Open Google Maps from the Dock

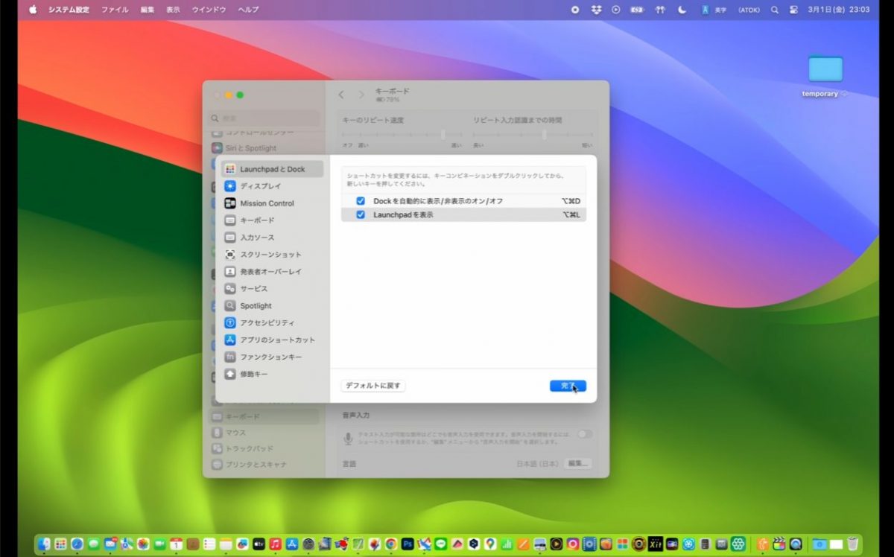click(x=490, y=544)
